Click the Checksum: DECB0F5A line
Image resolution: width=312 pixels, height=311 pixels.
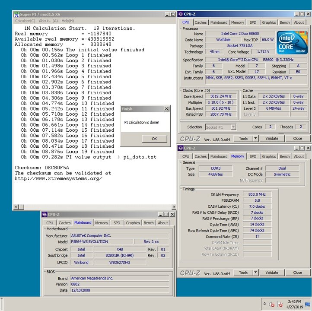pyautogui.click(x=42, y=168)
